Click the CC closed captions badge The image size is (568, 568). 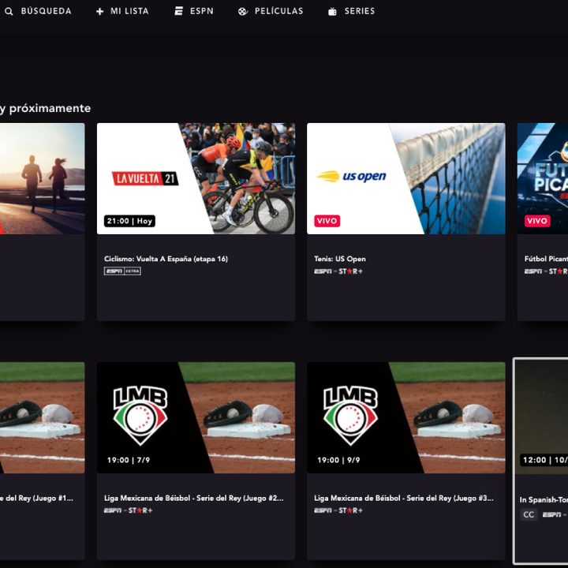(529, 514)
